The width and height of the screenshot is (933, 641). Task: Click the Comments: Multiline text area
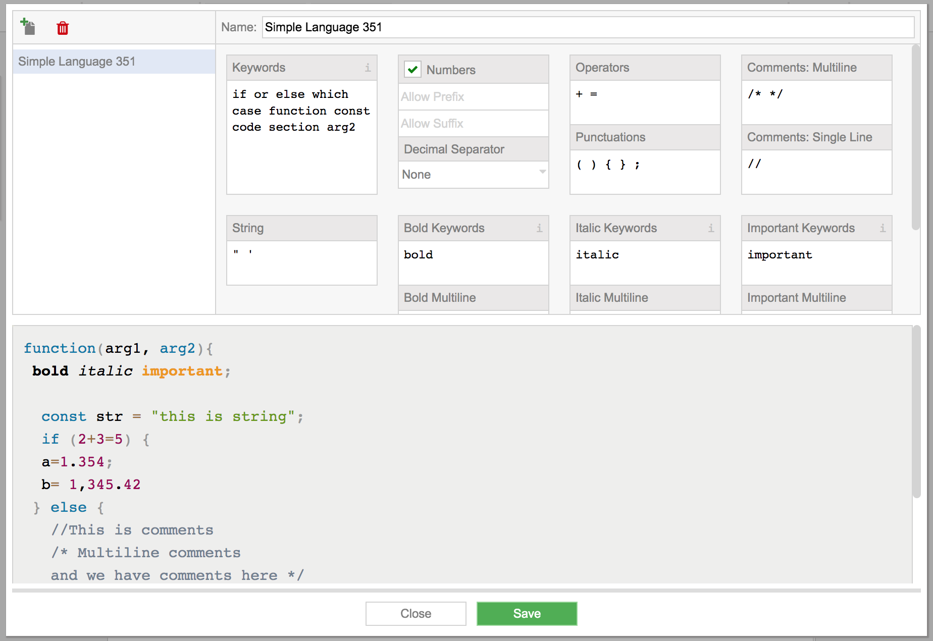coord(817,102)
